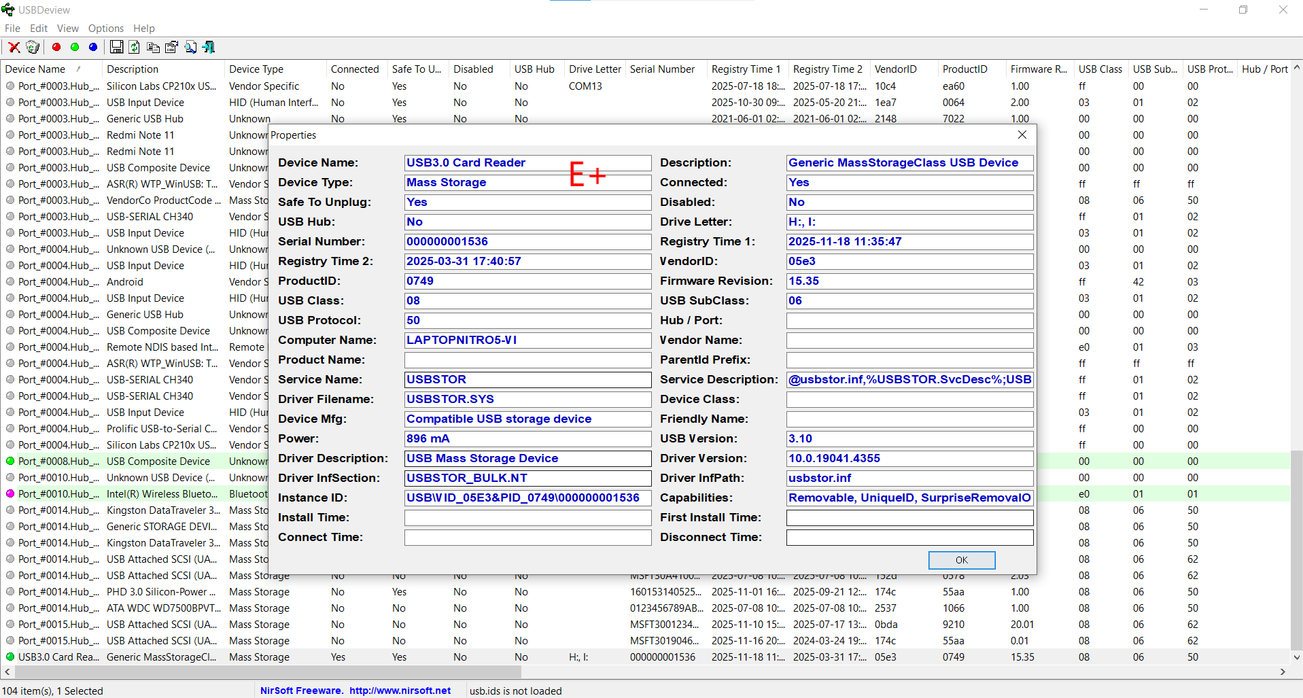Click the blue Disable and Enable circle
1303x698 pixels.
[93, 47]
